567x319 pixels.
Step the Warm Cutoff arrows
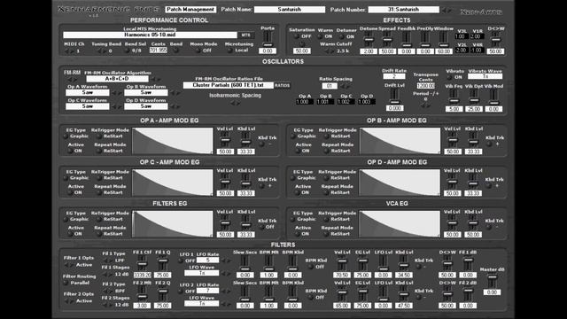pos(329,51)
